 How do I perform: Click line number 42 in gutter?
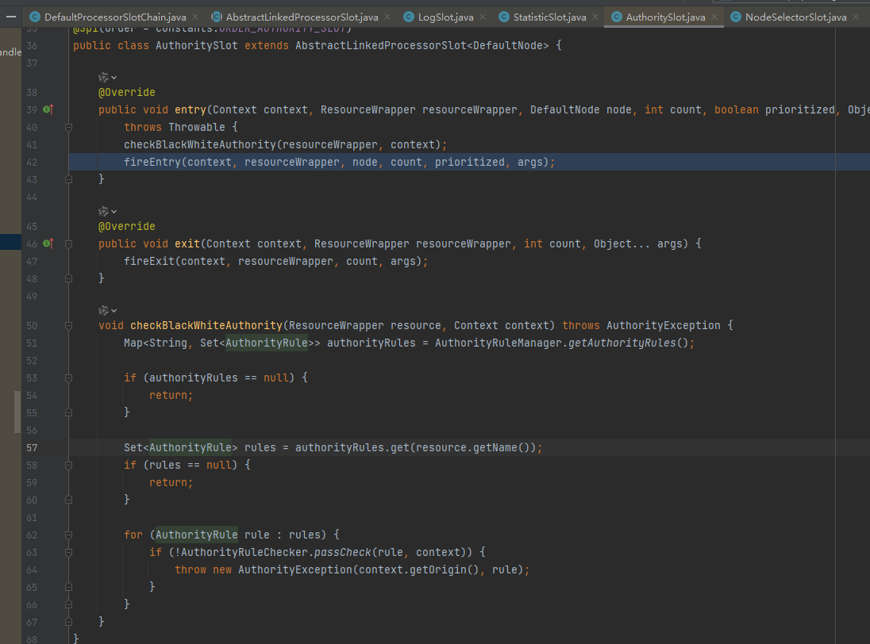32,163
